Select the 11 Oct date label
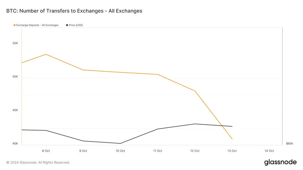 point(158,151)
